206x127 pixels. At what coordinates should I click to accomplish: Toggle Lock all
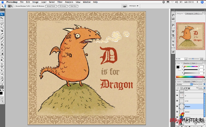(189, 88)
